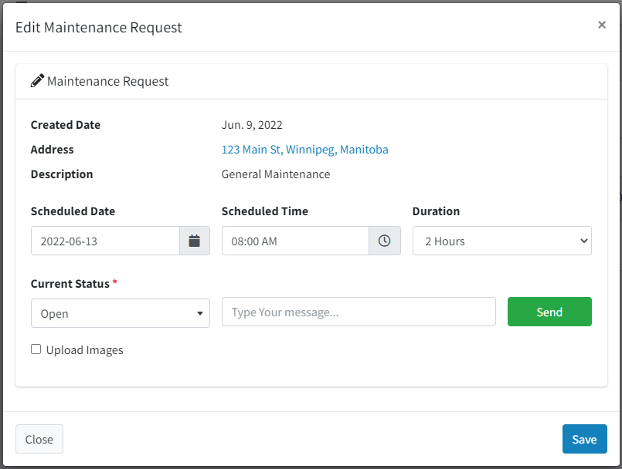Screen dimensions: 622x469
Task: Select the General Maintenance description text
Action: click(x=276, y=174)
